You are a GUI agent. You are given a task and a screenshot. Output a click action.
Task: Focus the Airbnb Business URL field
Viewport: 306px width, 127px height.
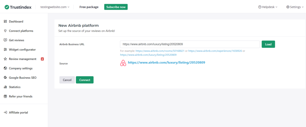click(189, 44)
